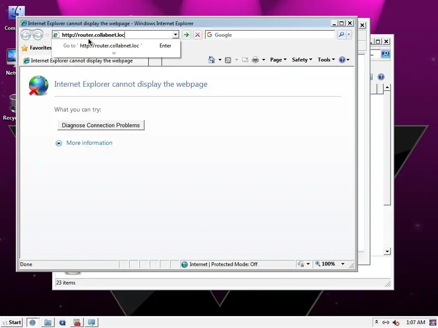
Task: Open the Windows Start button
Action: (x=12, y=322)
